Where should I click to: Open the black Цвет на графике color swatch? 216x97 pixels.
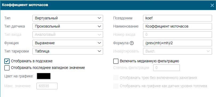tap(43, 76)
